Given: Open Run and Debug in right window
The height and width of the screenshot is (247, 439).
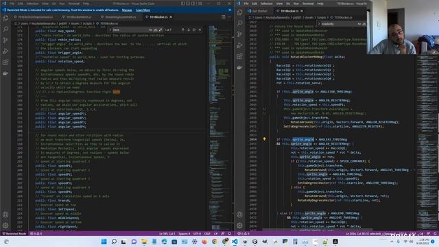Looking at the screenshot, I should 239,45.
